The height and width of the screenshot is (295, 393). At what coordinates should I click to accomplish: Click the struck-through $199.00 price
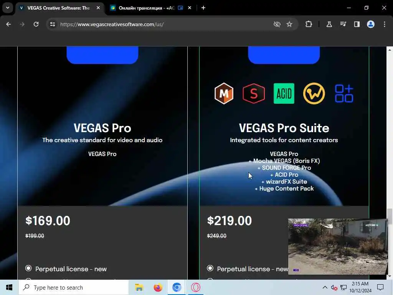(x=35, y=236)
